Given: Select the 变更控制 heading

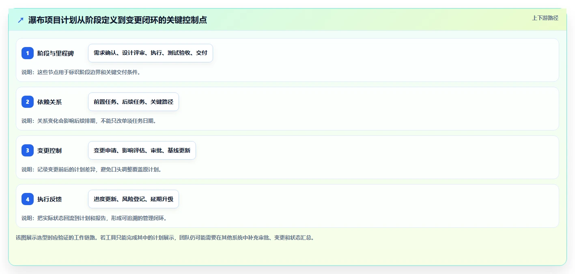Looking at the screenshot, I should click(x=50, y=150).
